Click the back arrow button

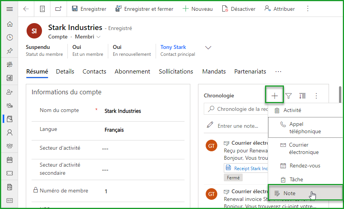(26, 9)
